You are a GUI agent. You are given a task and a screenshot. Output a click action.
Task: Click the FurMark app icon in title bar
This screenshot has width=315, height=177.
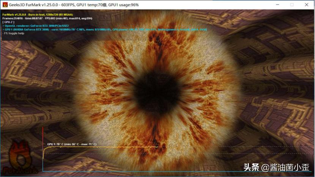click(5, 5)
